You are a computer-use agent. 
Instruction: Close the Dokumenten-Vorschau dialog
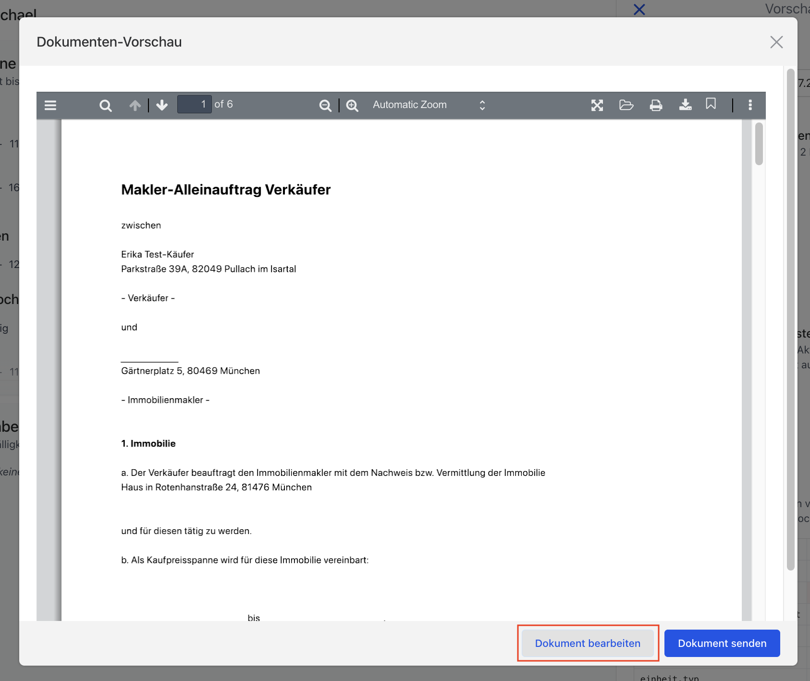coord(776,42)
